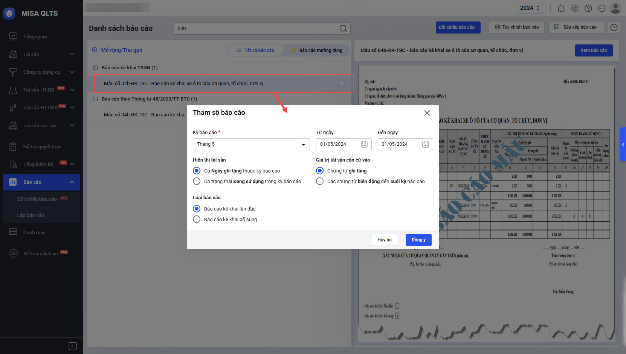Click the user avatar icon
Image resolution: width=626 pixels, height=354 pixels.
tap(615, 8)
